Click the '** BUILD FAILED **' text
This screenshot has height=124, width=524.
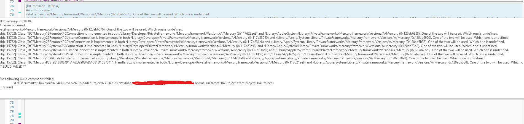[x=13, y=67]
